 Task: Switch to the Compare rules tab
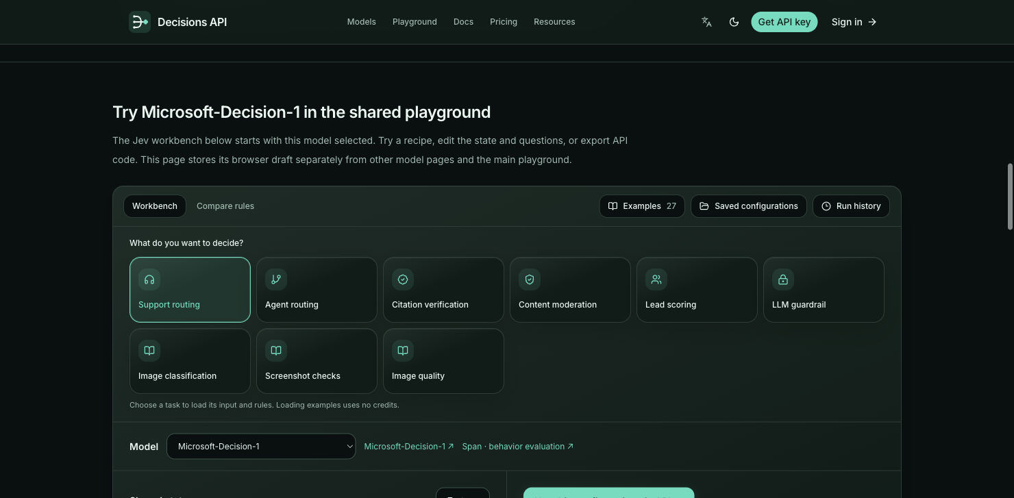(x=225, y=206)
